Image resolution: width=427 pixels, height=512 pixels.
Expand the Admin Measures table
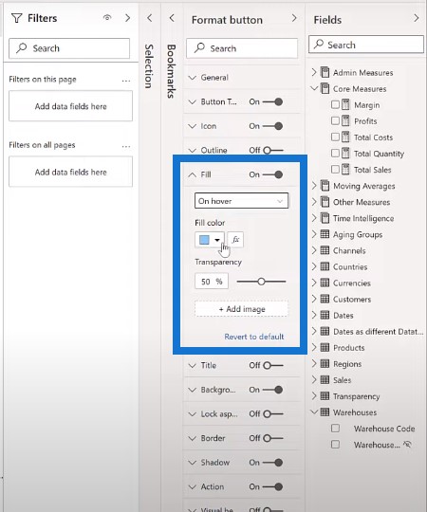click(x=314, y=72)
